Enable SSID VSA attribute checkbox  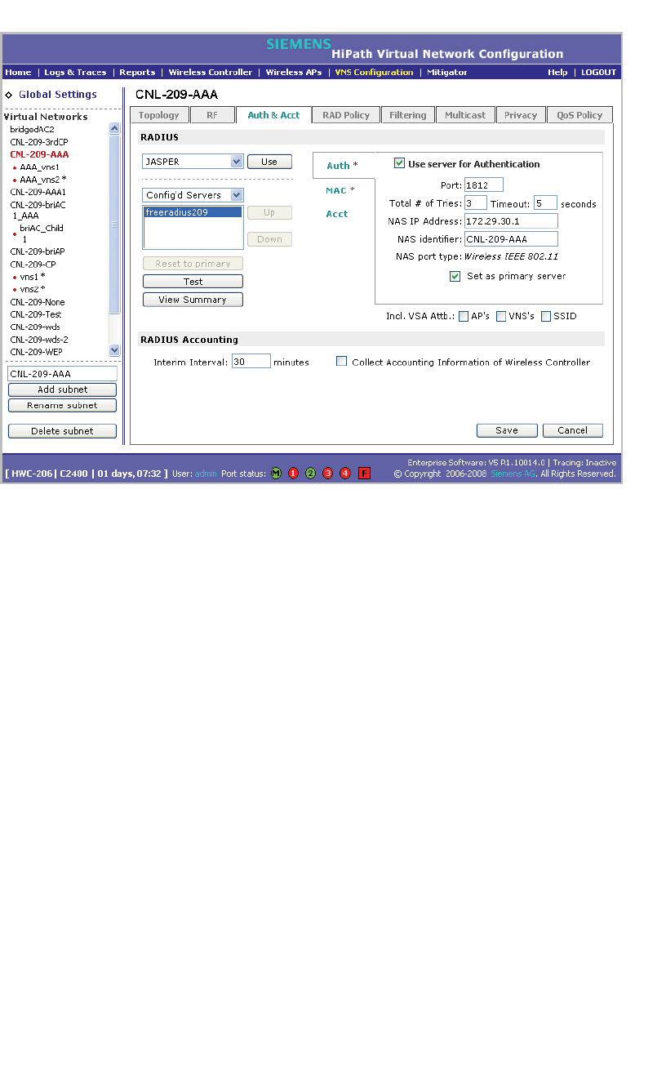click(546, 316)
